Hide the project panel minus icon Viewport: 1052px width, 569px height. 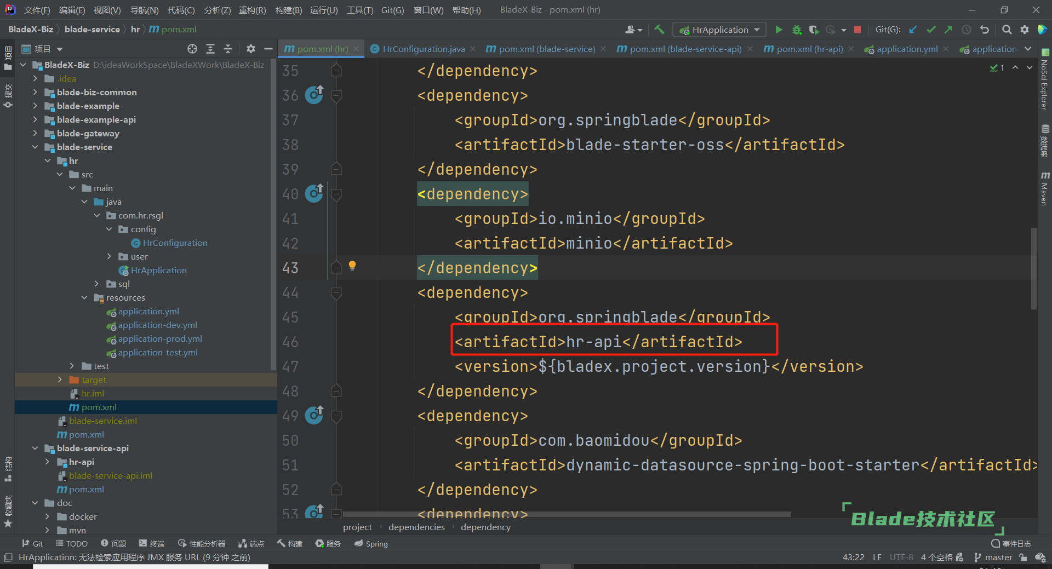click(268, 49)
